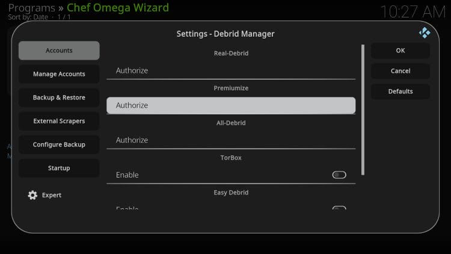Authorize the All-Debrid account
Image resolution: width=451 pixels, height=254 pixels.
(x=231, y=140)
